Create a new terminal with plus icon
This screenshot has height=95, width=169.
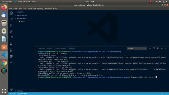[x=150, y=48]
